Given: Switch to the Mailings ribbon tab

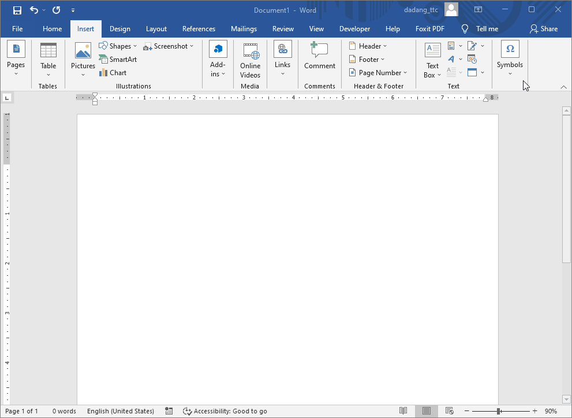Looking at the screenshot, I should (244, 28).
